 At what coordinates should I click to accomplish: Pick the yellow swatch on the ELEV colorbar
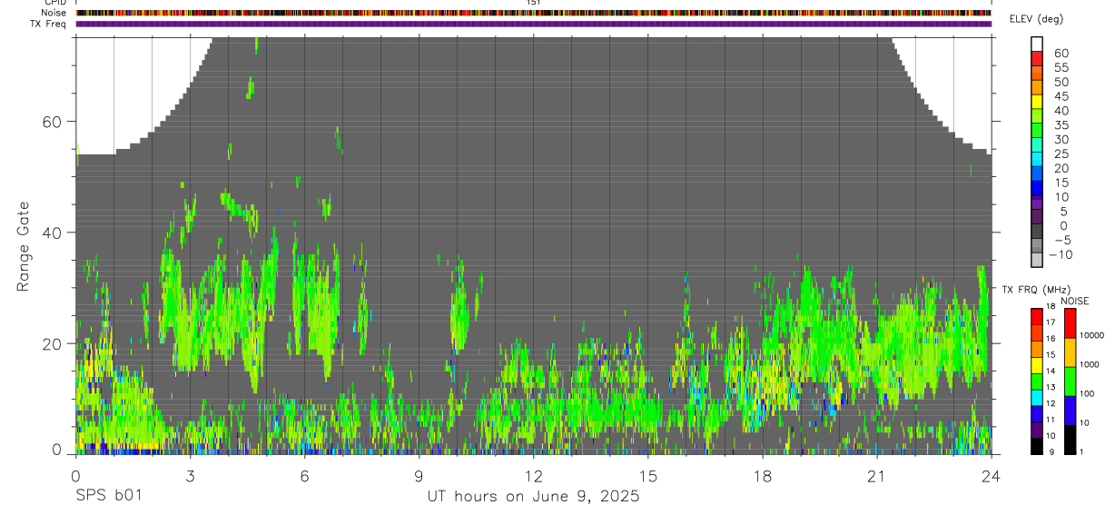pyautogui.click(x=1037, y=102)
